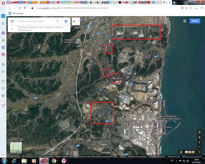Click Оставить отзыв feedback link
Image resolution: width=205 pixels, height=164 pixels.
click(x=173, y=157)
